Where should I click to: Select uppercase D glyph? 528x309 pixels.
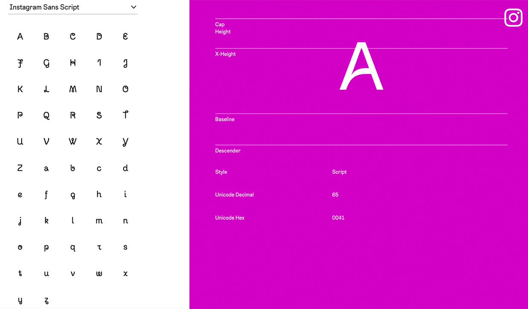pos(99,37)
